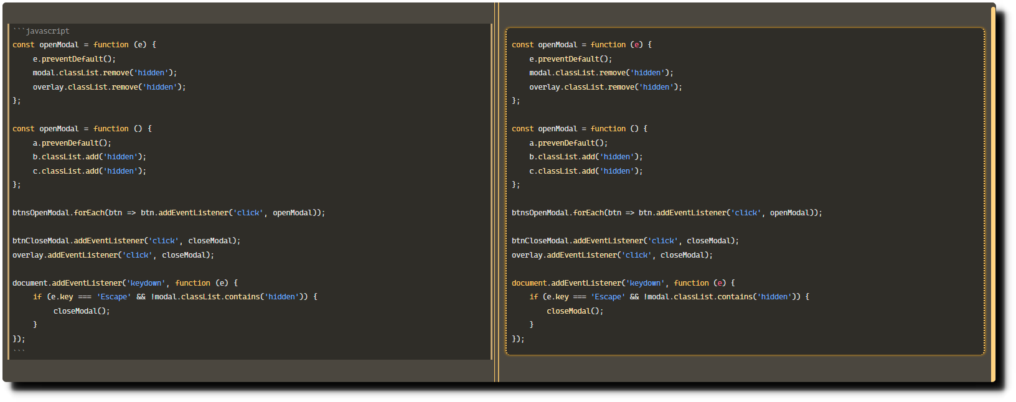Click 'closeModal();' call in source editor
The width and height of the screenshot is (1016, 402).
(x=82, y=311)
